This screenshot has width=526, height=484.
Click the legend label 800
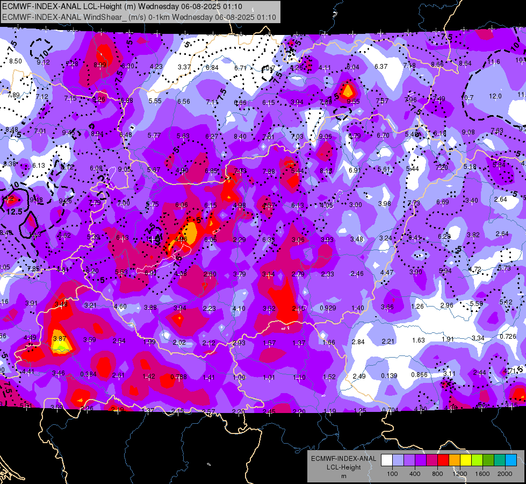[x=437, y=474]
